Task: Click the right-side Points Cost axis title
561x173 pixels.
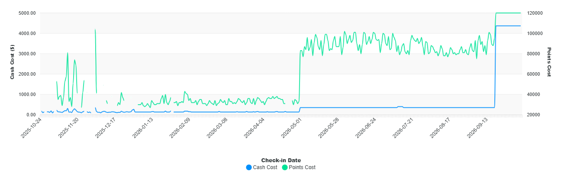Action: coord(549,62)
